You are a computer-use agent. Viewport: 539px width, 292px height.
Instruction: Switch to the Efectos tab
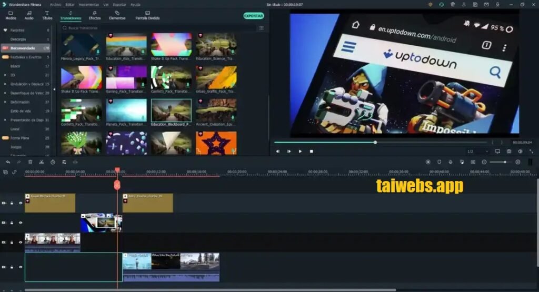pyautogui.click(x=95, y=15)
